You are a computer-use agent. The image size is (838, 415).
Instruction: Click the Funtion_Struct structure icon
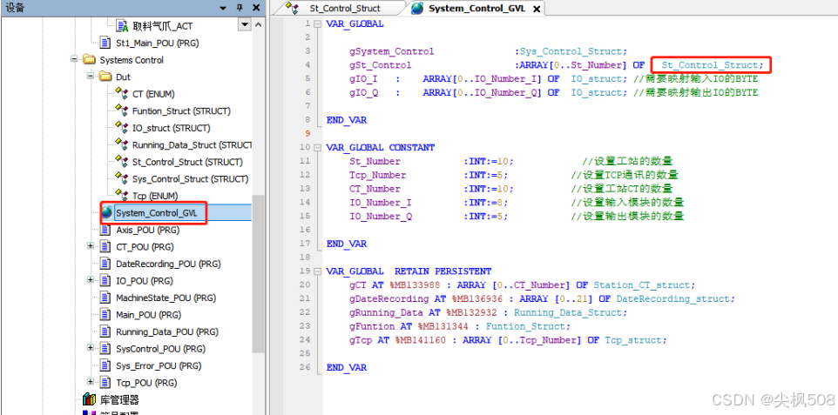click(122, 110)
